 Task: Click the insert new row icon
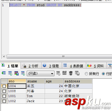58,73
